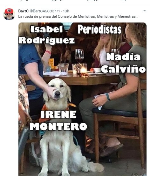Open the 13h timestamp link
Viewport: 150px width, 176px height.
click(66, 11)
